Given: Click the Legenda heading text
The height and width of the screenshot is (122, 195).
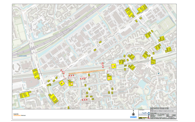Looking at the screenshot, I should [x=16, y=114].
